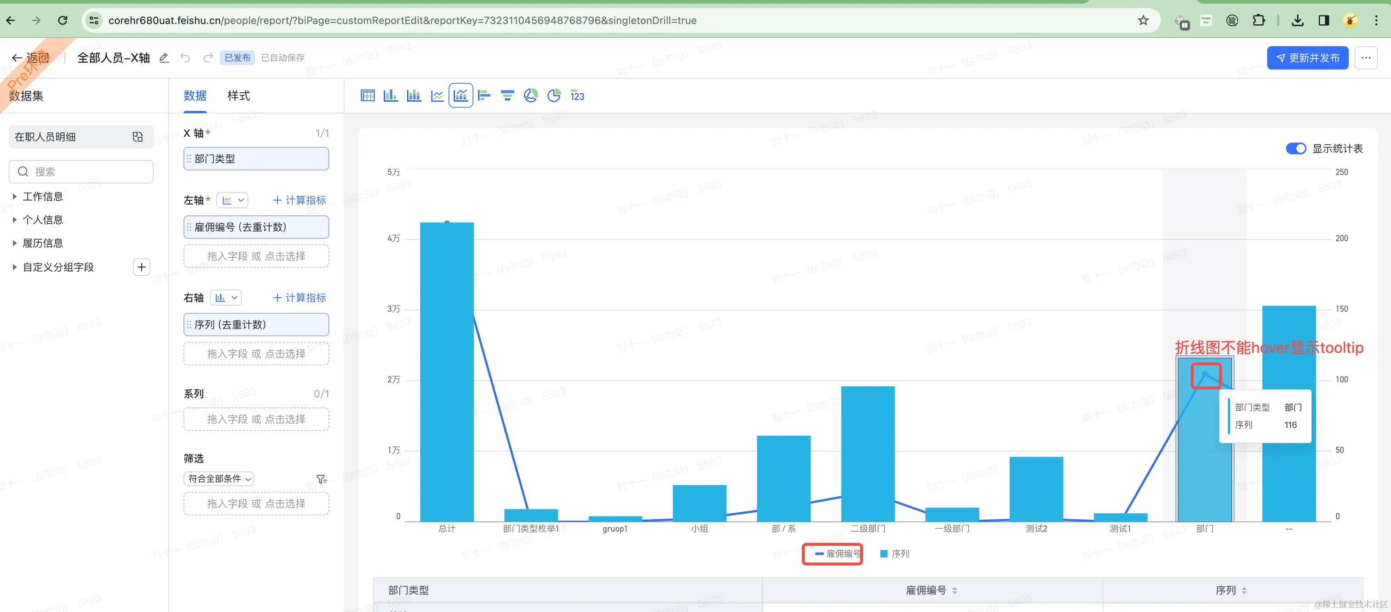
Task: Toggle 序列 legend series visibility
Action: (x=895, y=554)
